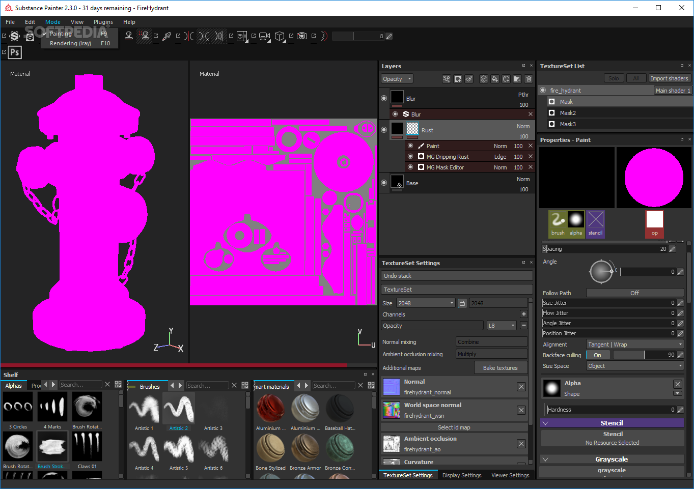Click the cube display mode icon

pos(280,36)
